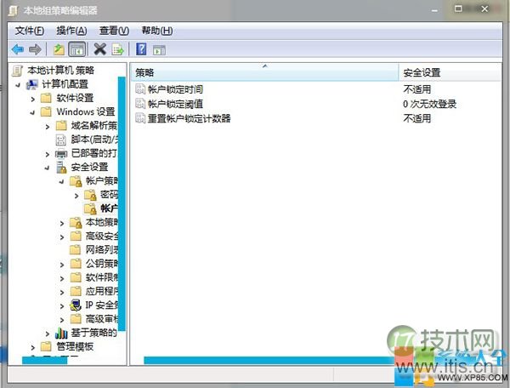Viewport: 510px width, 388px height.
Task: Open the 文件(F) menu
Action: (29, 31)
